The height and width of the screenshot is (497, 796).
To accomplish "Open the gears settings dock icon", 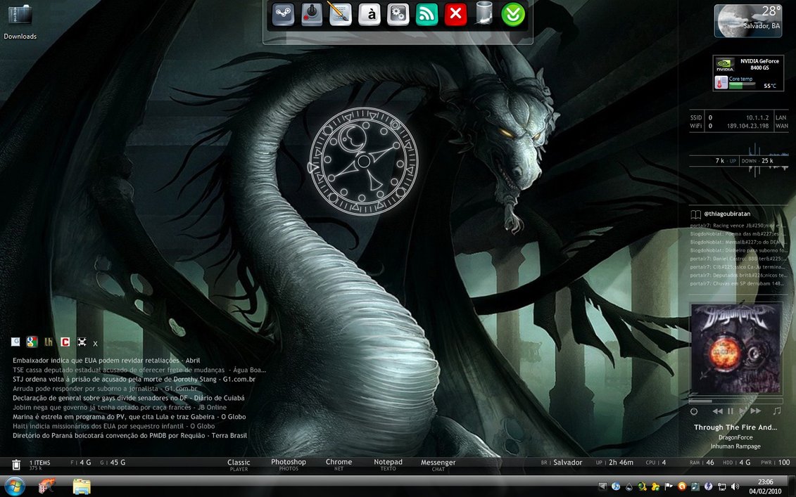I will (398, 14).
